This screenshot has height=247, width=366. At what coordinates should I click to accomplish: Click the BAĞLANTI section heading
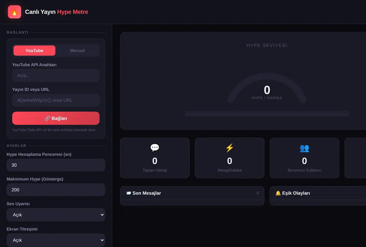tap(17, 32)
